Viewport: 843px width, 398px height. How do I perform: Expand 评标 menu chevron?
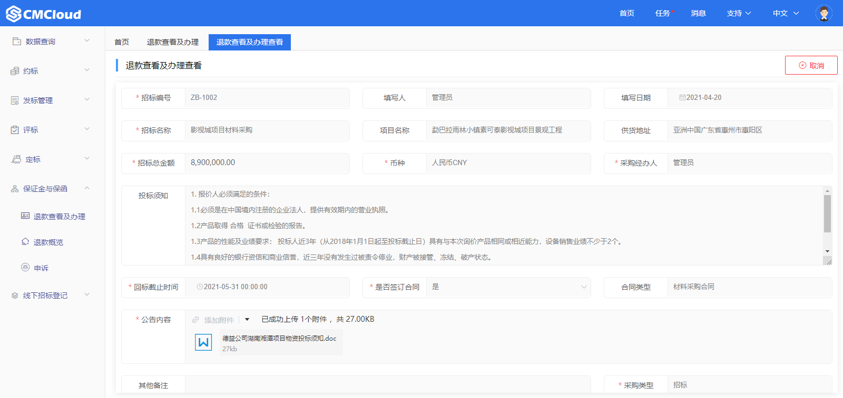click(x=87, y=129)
